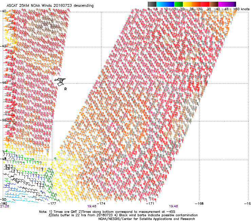Click the dark purple 45-50 knots legend swatch
The height and width of the screenshot is (221, 251).
tap(231, 4)
